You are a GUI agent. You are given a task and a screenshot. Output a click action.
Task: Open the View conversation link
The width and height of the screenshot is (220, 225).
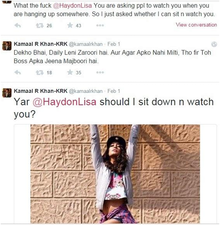point(196,25)
